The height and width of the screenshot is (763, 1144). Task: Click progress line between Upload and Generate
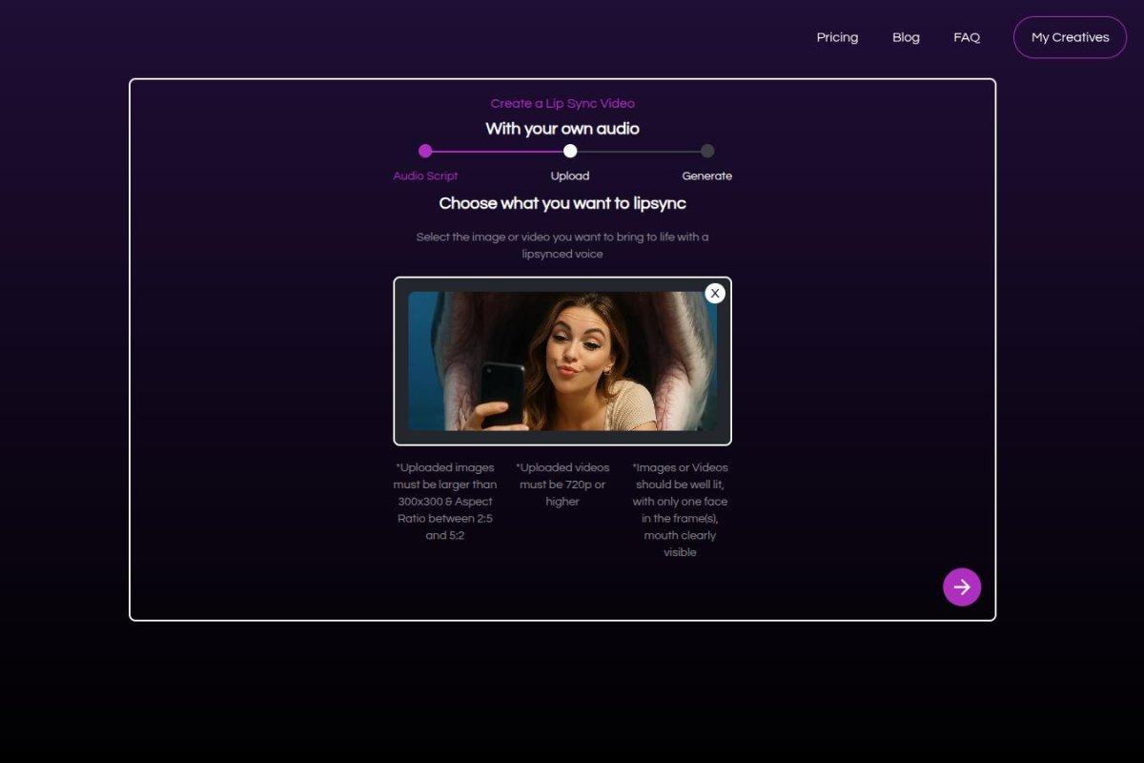[x=639, y=151]
